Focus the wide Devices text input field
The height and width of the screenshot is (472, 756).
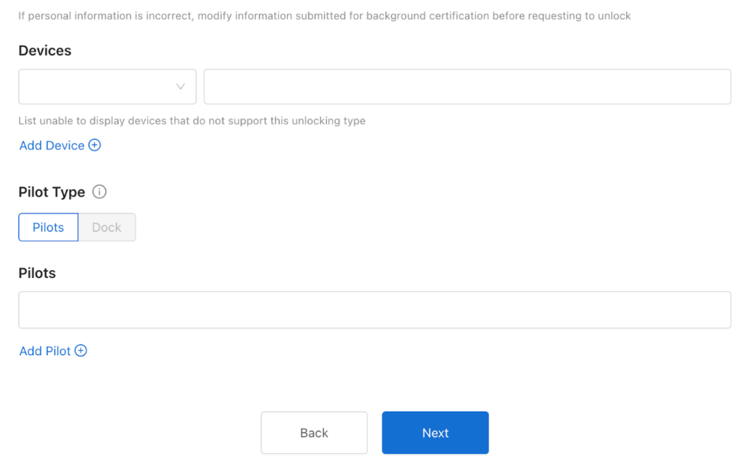467,87
